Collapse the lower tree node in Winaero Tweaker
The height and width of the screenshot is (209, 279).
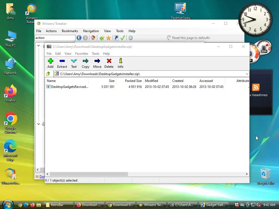coord(38,124)
